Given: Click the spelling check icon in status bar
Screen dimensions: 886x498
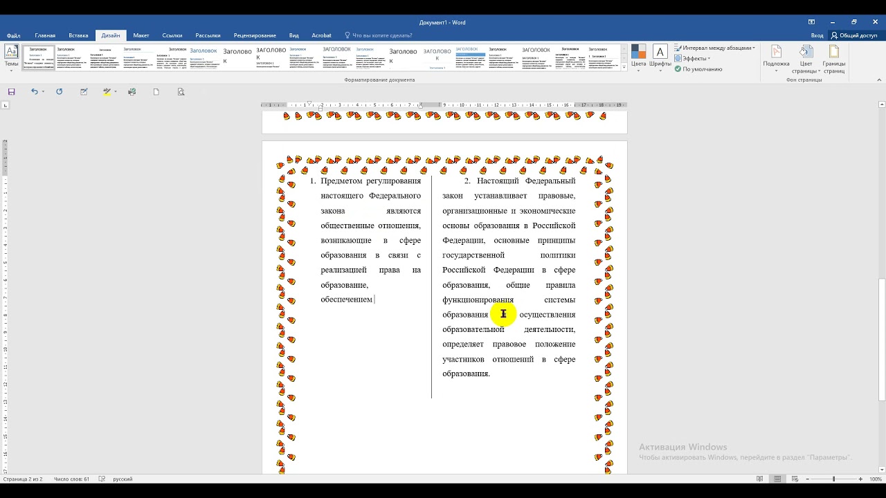Looking at the screenshot, I should [102, 479].
